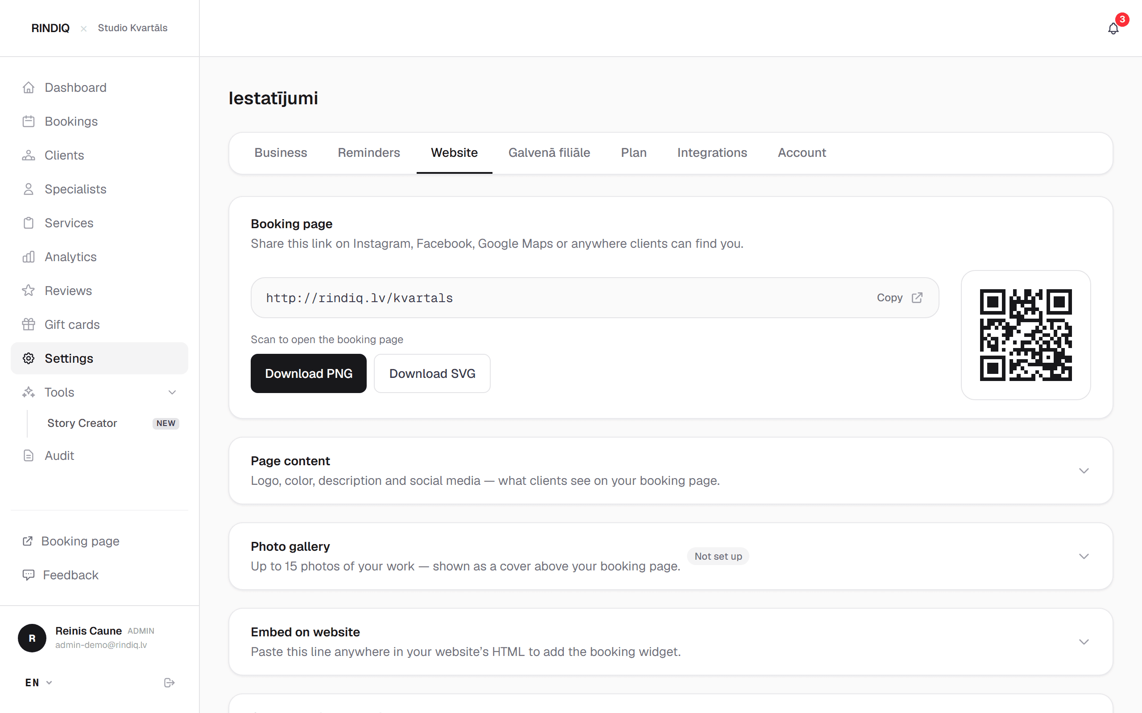Switch to the Reminders tab
The height and width of the screenshot is (713, 1142).
pos(368,153)
